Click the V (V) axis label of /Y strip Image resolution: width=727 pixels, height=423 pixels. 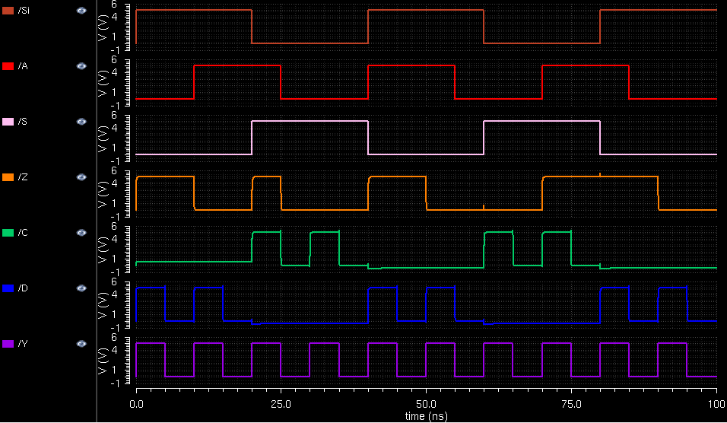coord(103,361)
